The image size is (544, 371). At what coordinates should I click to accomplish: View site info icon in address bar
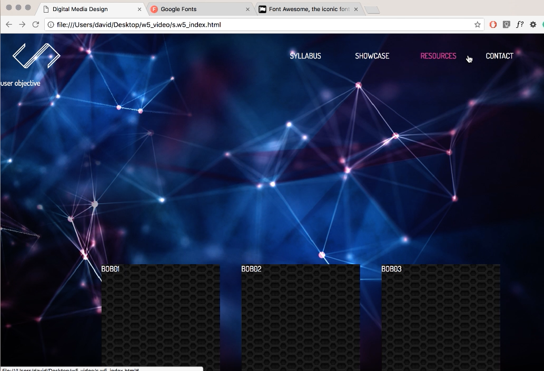click(51, 25)
